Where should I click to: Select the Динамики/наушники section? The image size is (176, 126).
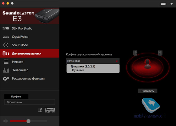point(30,53)
